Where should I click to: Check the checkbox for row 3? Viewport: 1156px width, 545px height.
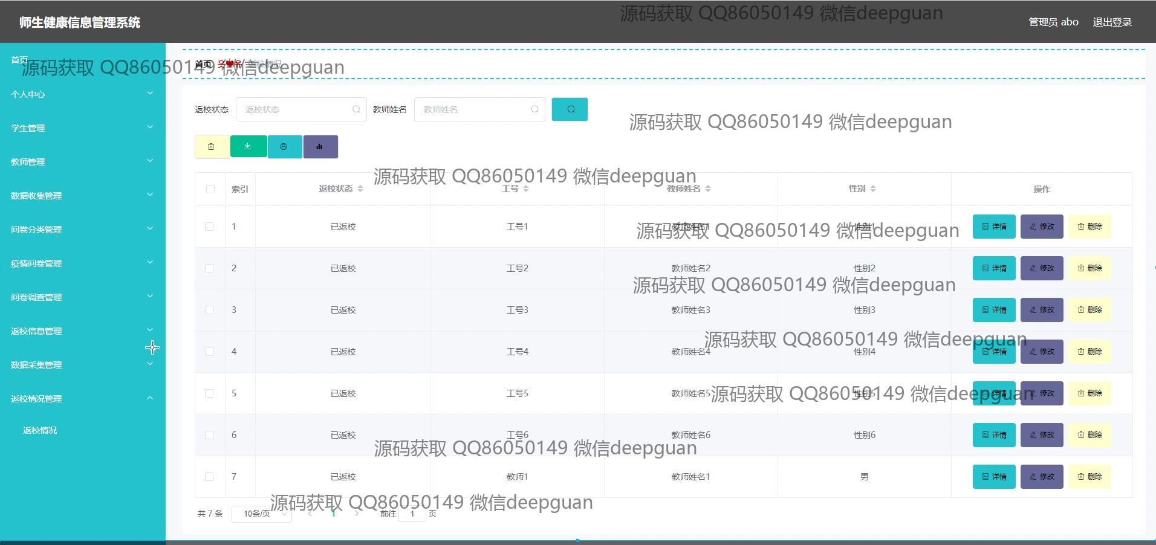point(209,310)
